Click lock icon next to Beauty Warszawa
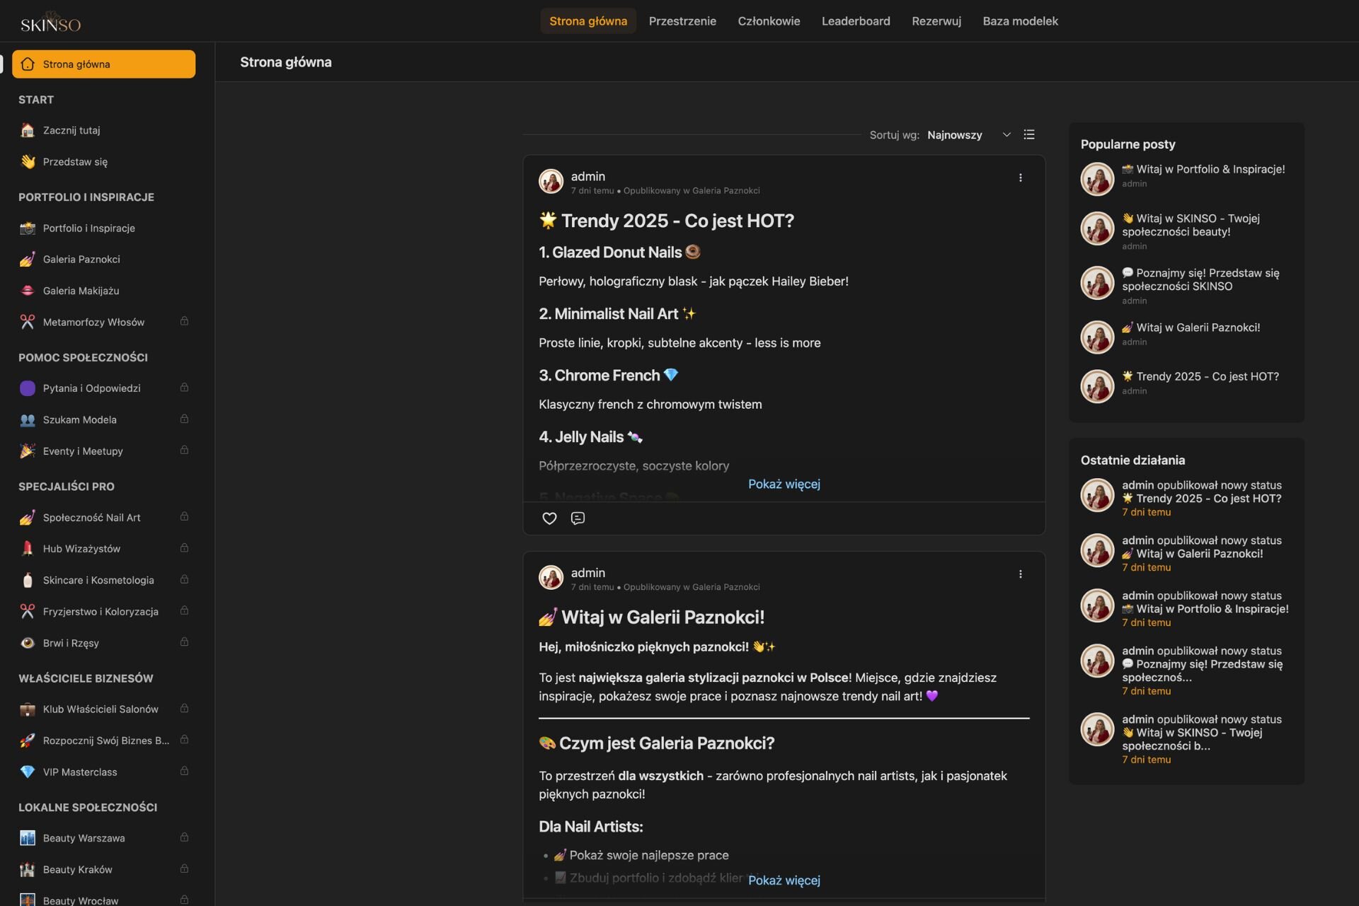 (x=184, y=837)
